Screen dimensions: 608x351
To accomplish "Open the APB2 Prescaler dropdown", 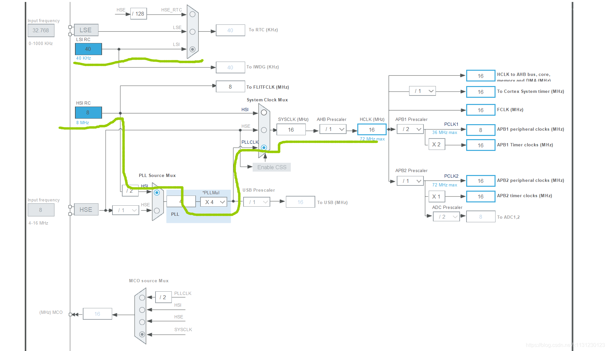I will click(410, 181).
